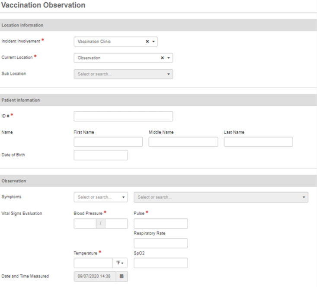Click the Incident Involvement label

[x=21, y=41]
